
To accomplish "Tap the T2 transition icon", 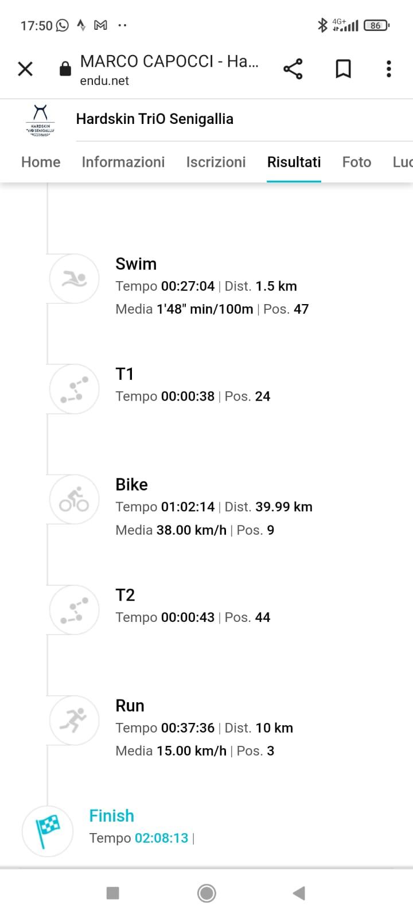I will tap(75, 610).
